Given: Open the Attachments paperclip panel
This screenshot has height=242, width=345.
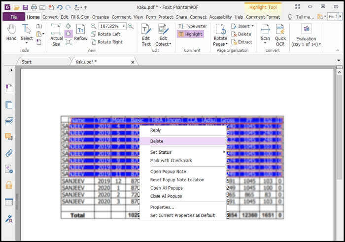Looking at the screenshot, I should pos(9,153).
